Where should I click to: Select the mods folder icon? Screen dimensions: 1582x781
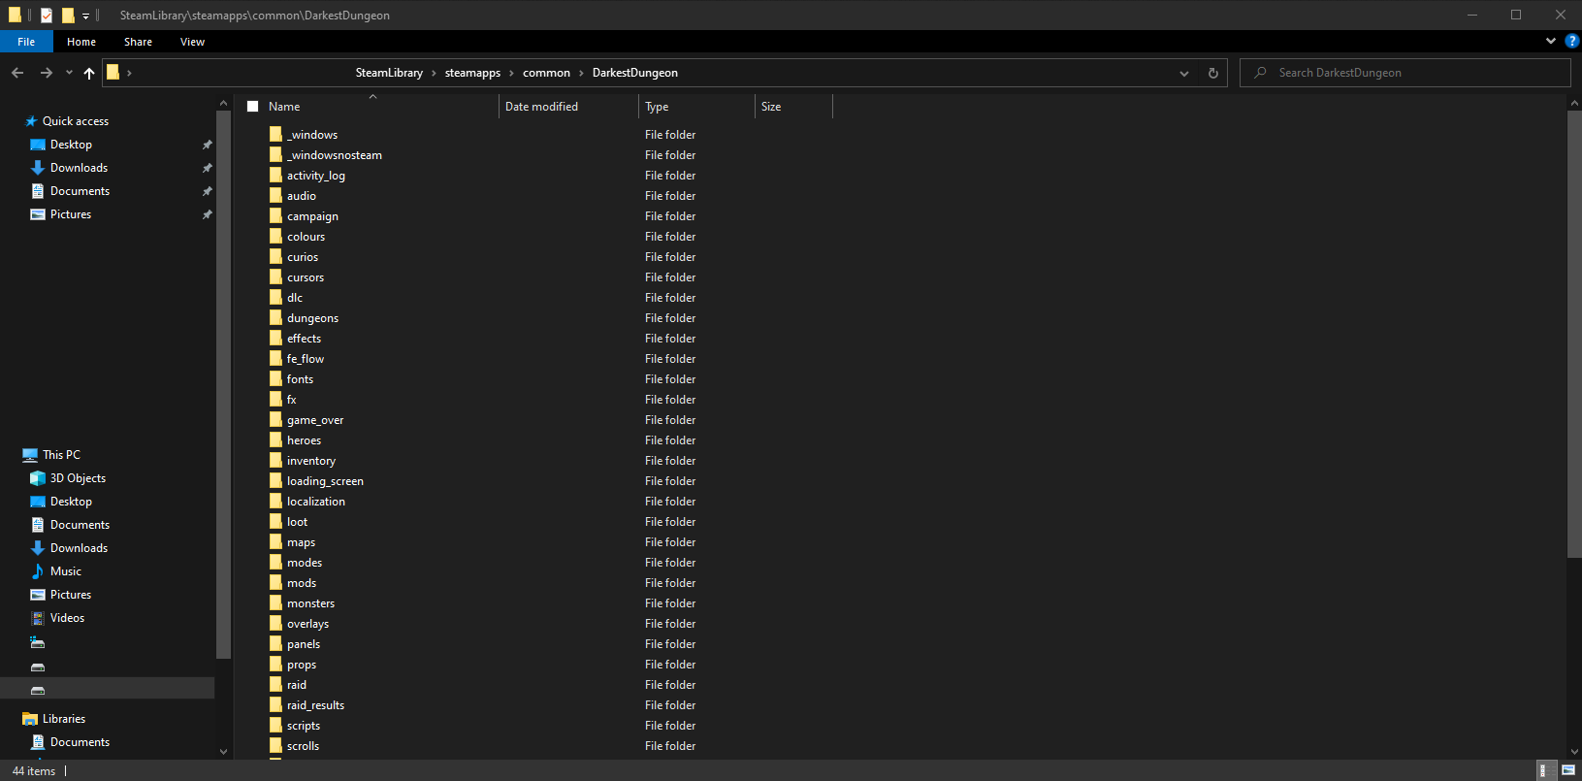point(276,582)
